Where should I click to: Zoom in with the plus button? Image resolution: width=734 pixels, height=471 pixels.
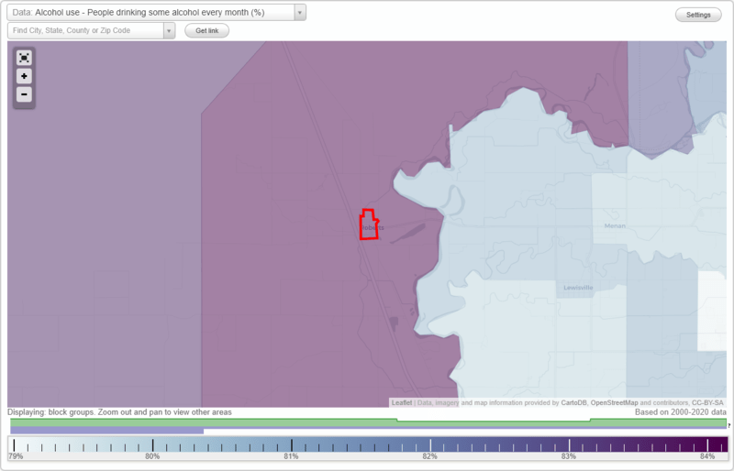click(x=24, y=76)
